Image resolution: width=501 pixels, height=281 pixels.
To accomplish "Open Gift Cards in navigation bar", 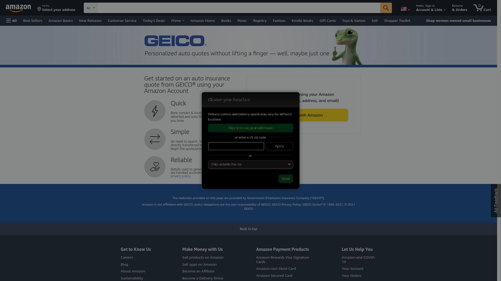I will pos(328,21).
